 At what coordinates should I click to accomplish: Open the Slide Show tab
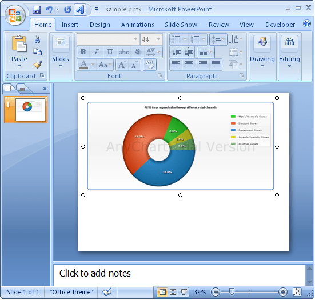click(181, 25)
